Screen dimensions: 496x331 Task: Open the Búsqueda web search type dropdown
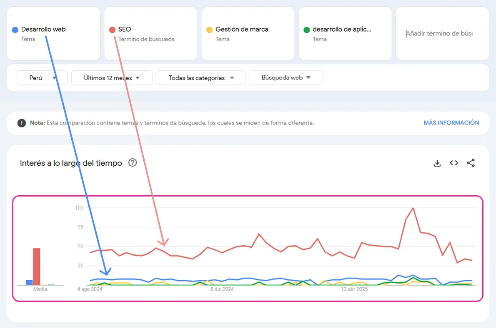(x=286, y=78)
